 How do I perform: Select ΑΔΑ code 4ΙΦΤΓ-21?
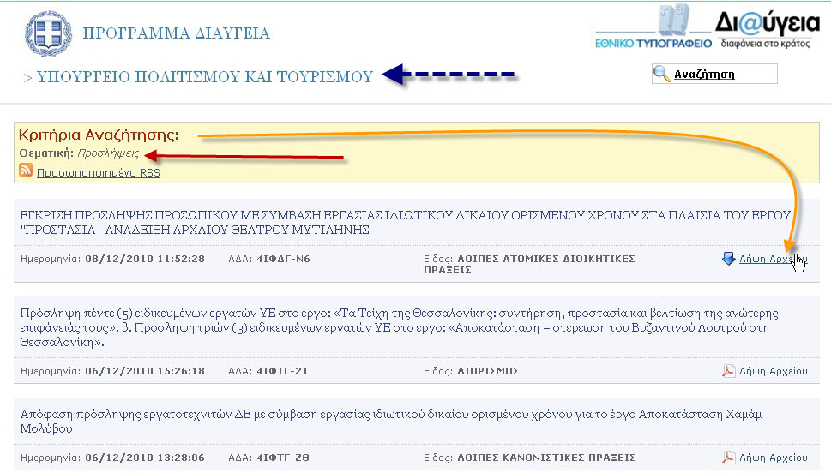click(282, 371)
